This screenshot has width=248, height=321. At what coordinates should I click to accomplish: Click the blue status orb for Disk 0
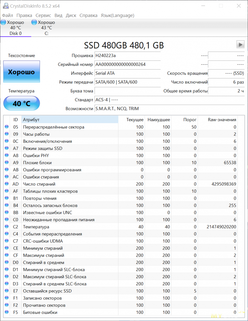3,22
